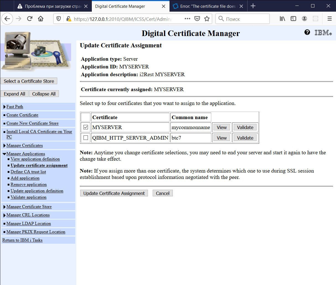This screenshot has height=285, width=336.
Task: Click the extension icon beside account icon
Action: 316,19
